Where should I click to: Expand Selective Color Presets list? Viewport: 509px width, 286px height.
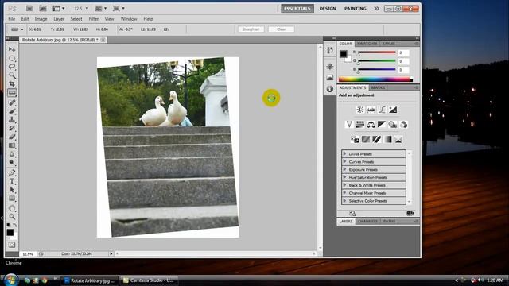point(344,201)
